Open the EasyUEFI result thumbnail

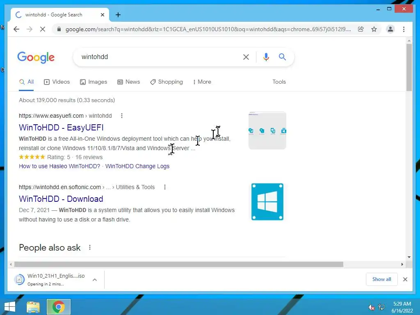(x=267, y=130)
